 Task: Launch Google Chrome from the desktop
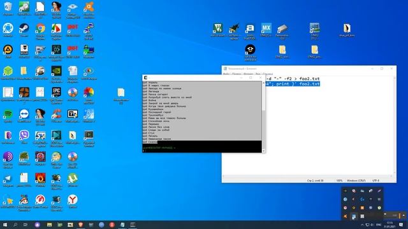[x=40, y=31]
